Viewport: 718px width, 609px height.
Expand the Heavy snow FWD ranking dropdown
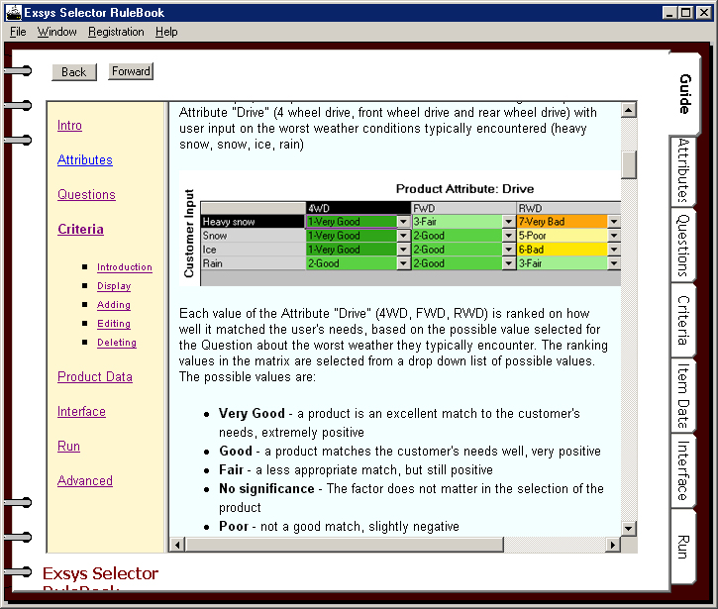509,222
